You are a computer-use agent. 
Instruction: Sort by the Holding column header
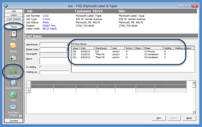pyautogui.click(x=168, y=48)
